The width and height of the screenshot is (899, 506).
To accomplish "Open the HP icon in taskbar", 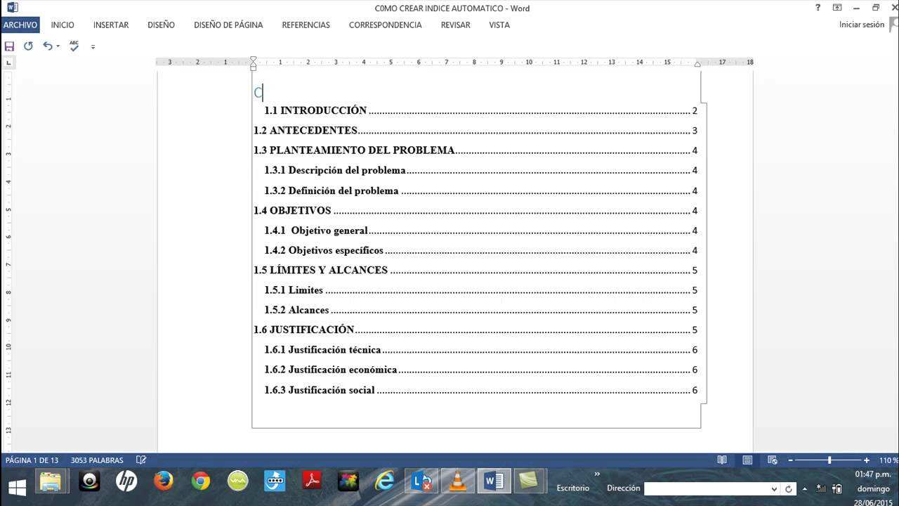I will pos(126,481).
